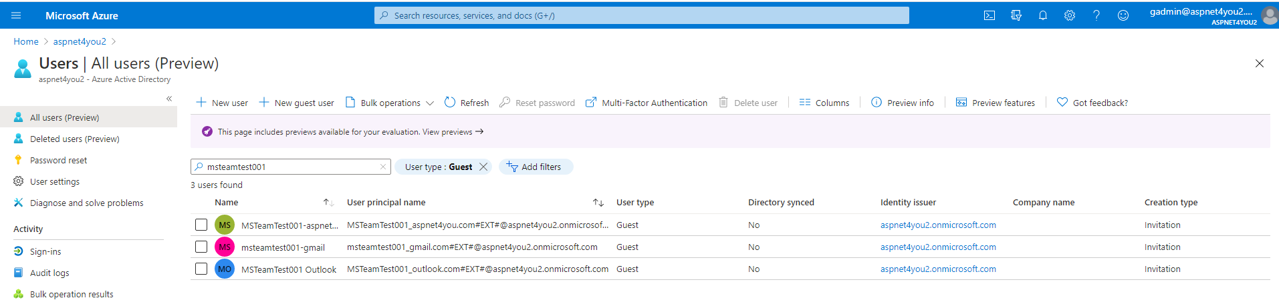The height and width of the screenshot is (306, 1279).
Task: Open the notifications bell
Action: (x=1043, y=15)
